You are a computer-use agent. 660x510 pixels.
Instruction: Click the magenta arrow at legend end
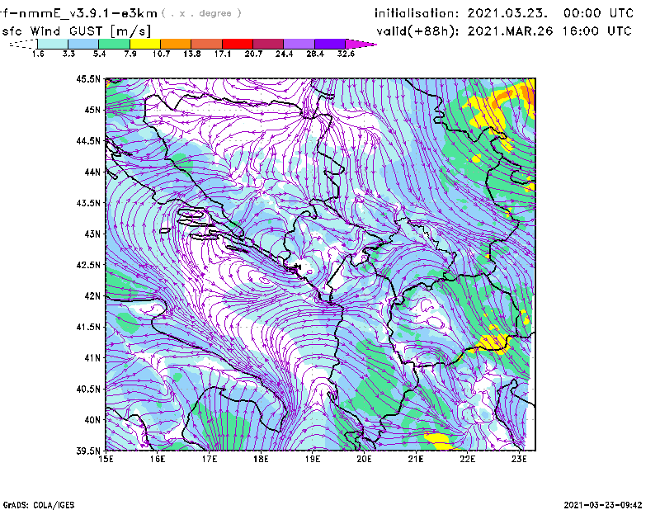[x=361, y=44]
